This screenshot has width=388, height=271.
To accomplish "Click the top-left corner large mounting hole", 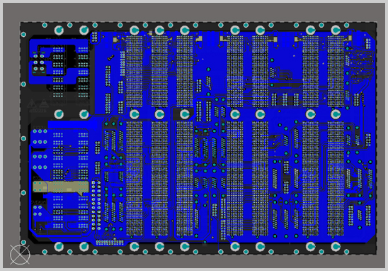I will point(59,31).
